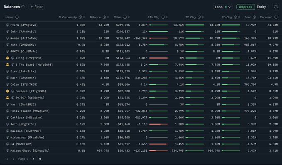Click the 0.82% ownership for sling

pyautogui.click(x=81, y=58)
